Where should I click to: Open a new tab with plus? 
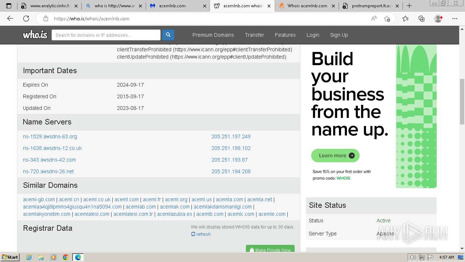click(x=409, y=6)
